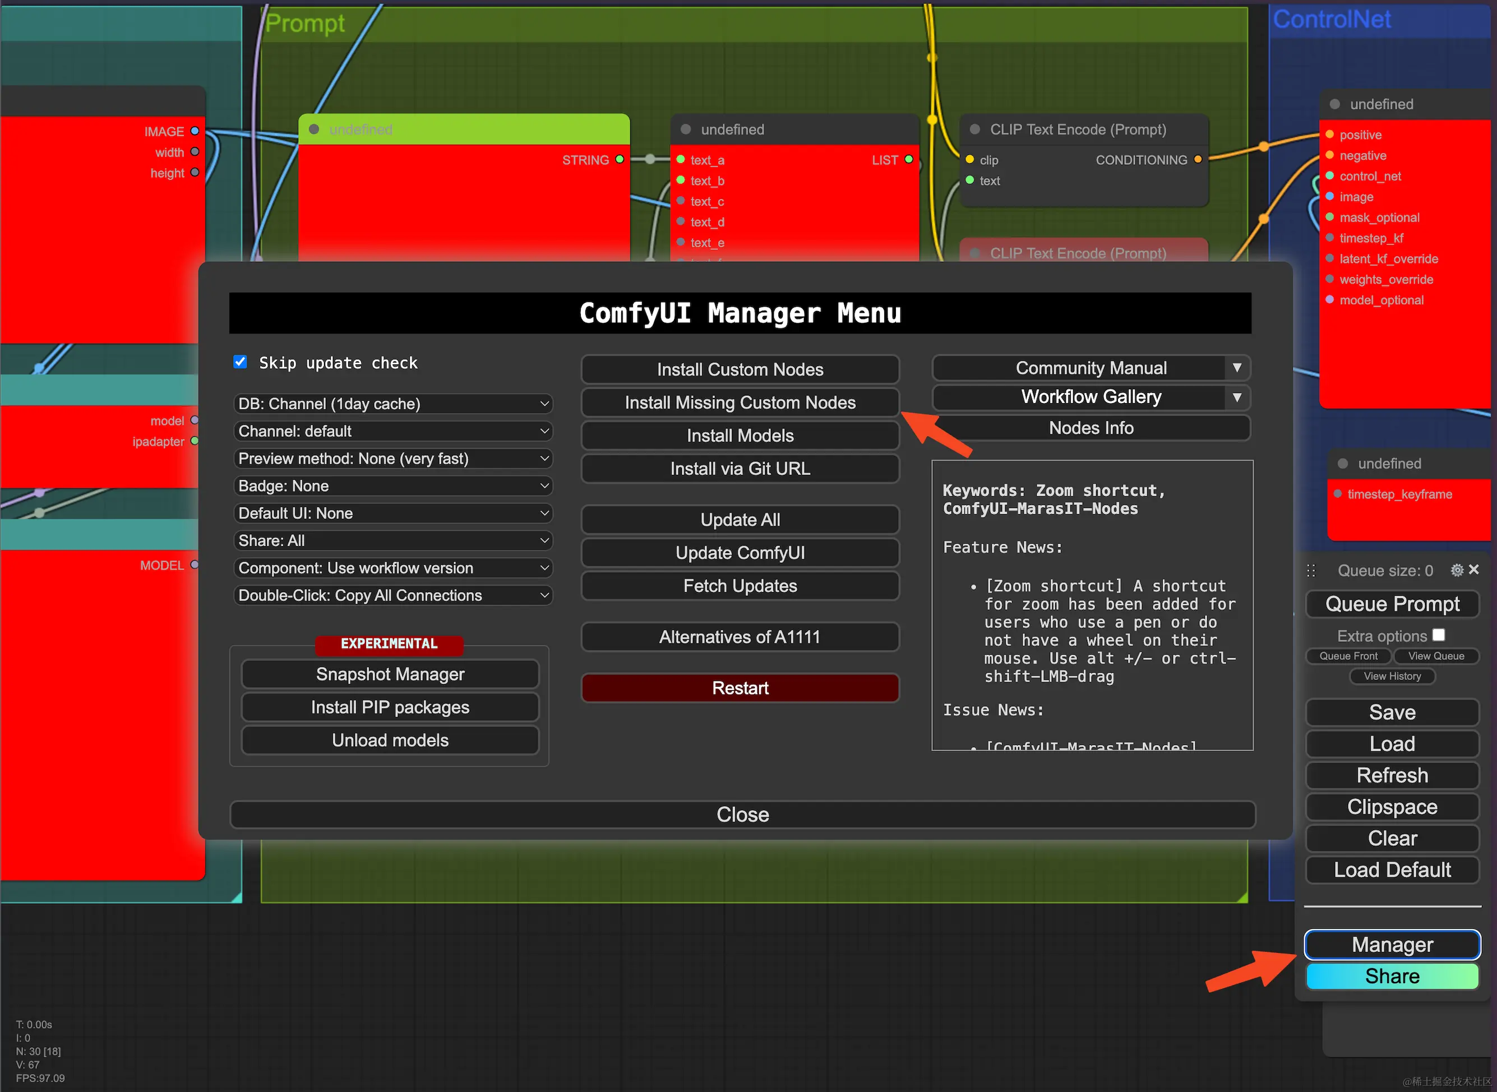
Task: Open Community Manual
Action: pyautogui.click(x=1079, y=368)
